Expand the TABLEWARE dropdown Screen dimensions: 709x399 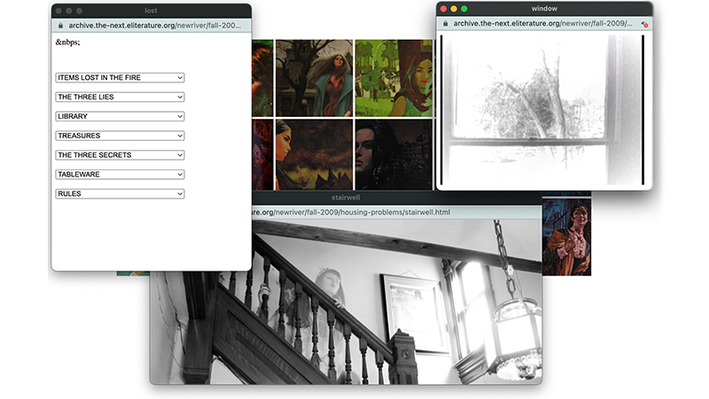tap(120, 175)
